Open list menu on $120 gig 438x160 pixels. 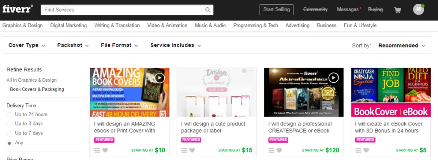(x=271, y=150)
